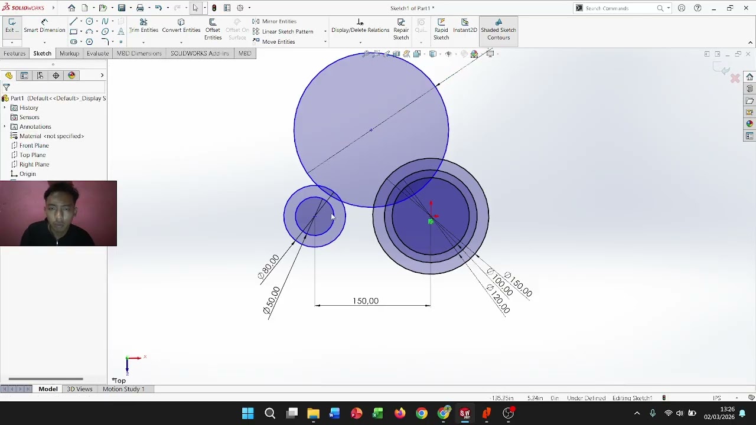Open the Smart Dimension dropdown arrow

pos(44,42)
